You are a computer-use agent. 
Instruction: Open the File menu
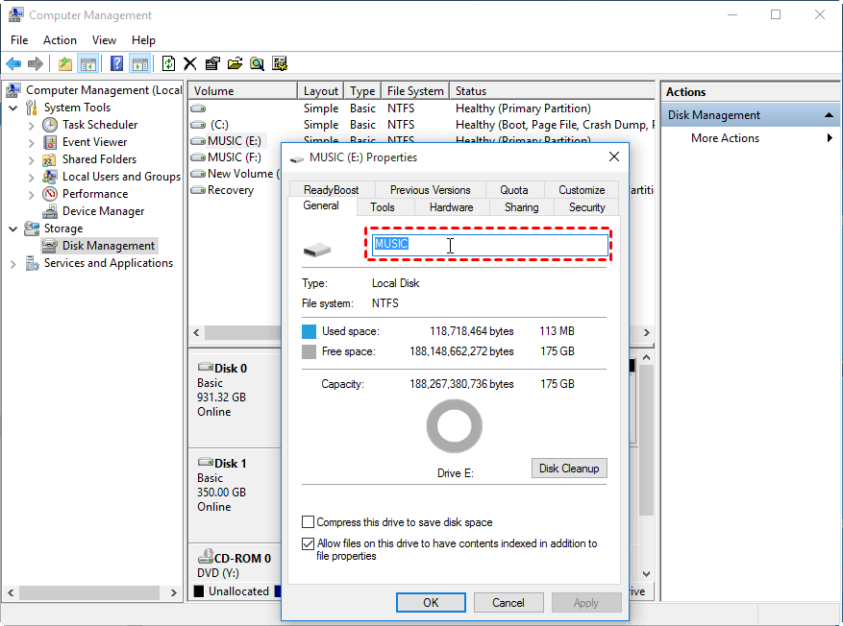[19, 40]
